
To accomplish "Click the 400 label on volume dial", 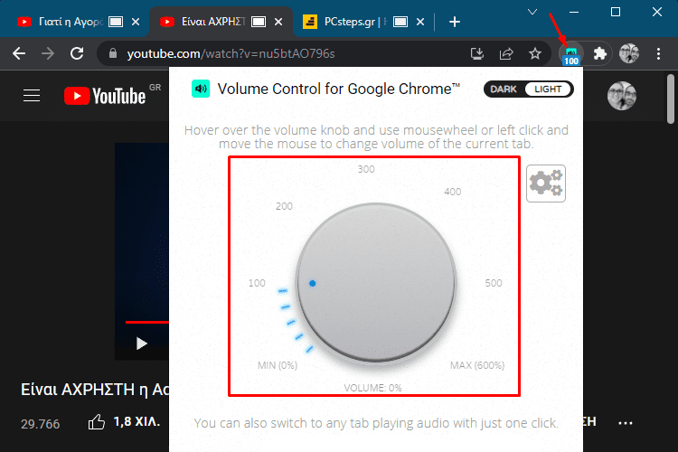I will coord(452,192).
